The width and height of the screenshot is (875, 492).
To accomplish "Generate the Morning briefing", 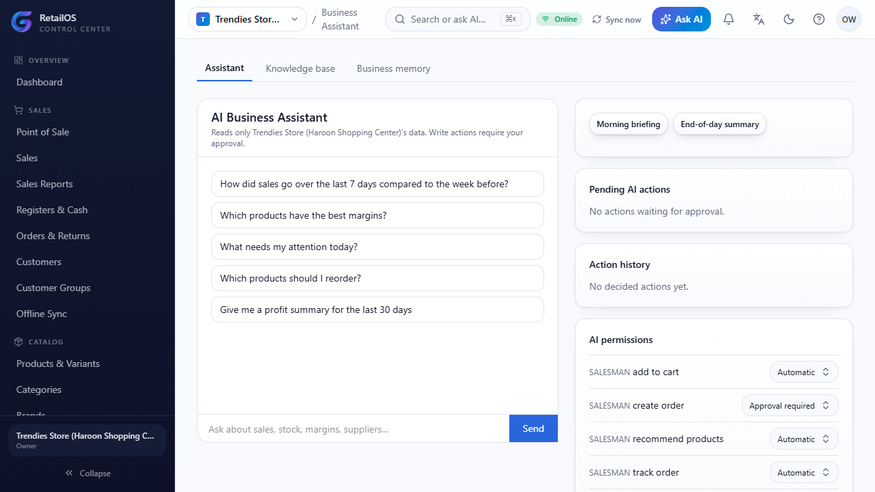I will 628,124.
